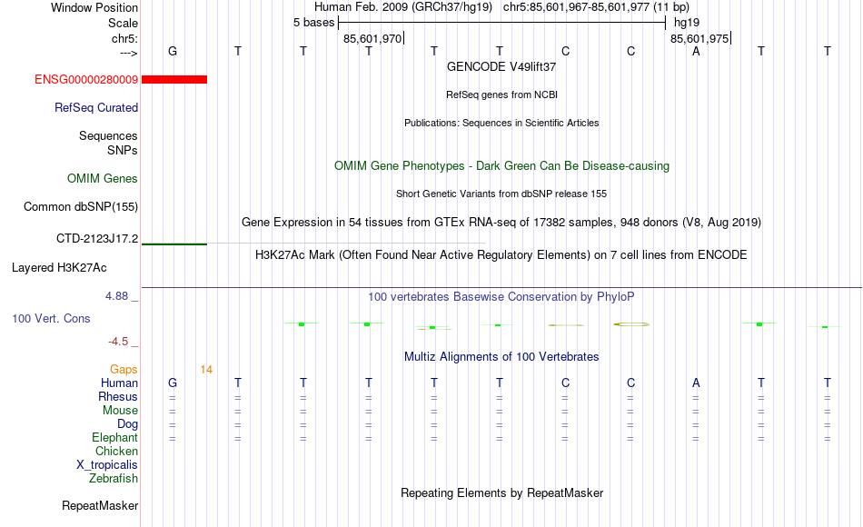
Task: Click Short Genetic Variants from dbSNP title
Action: tap(501, 194)
